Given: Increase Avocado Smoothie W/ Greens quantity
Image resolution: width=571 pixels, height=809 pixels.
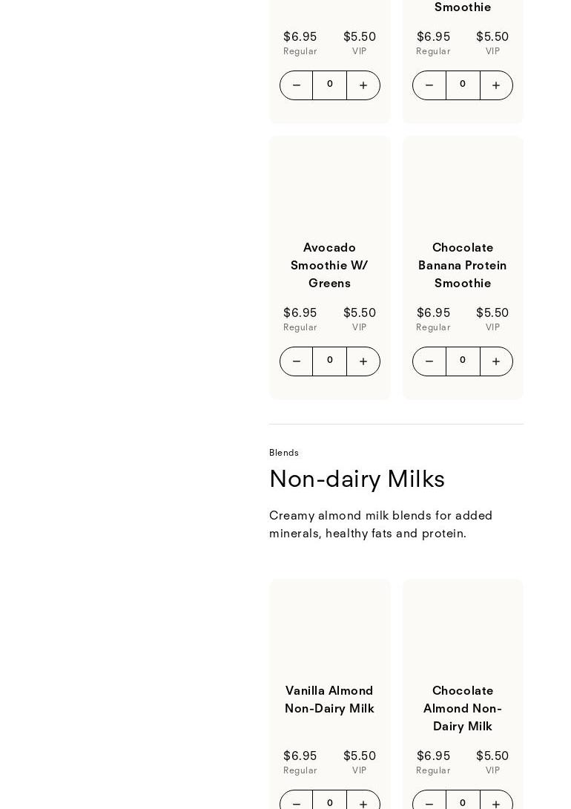Looking at the screenshot, I should 363,361.
